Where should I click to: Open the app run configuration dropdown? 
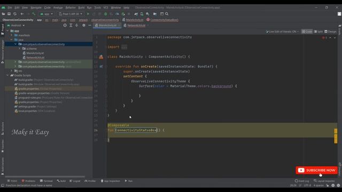[x=46, y=14]
